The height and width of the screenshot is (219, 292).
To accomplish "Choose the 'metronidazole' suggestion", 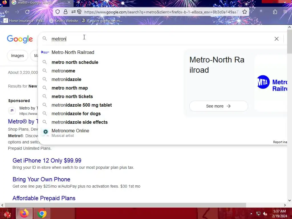I will pos(66,79).
